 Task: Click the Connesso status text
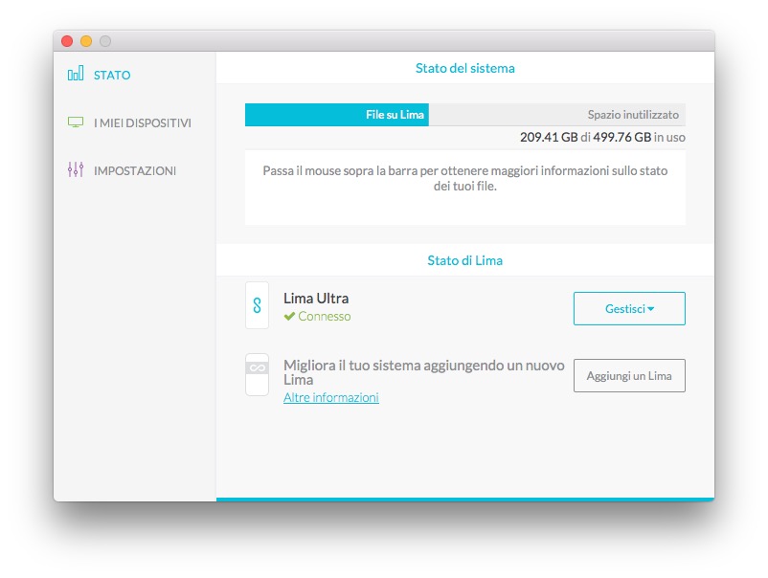click(325, 317)
